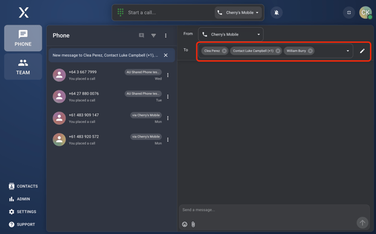
Task: Remove Clea Perez recipient chip
Action: click(224, 51)
